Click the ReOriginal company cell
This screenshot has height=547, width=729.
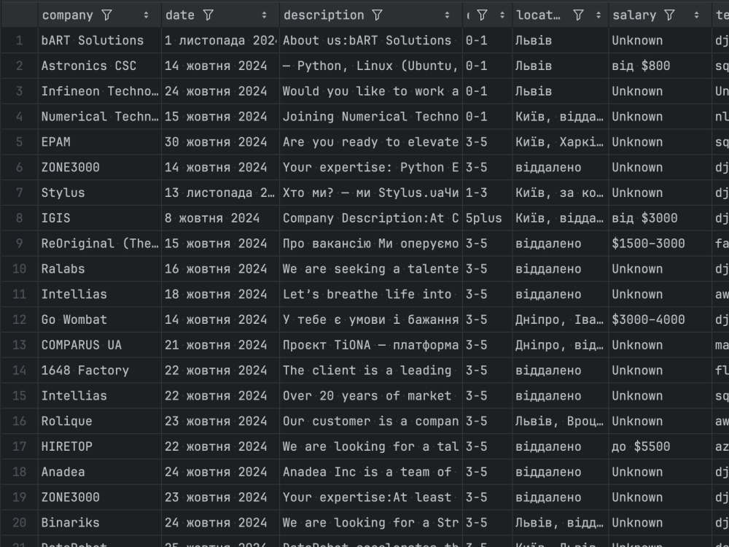coord(99,244)
